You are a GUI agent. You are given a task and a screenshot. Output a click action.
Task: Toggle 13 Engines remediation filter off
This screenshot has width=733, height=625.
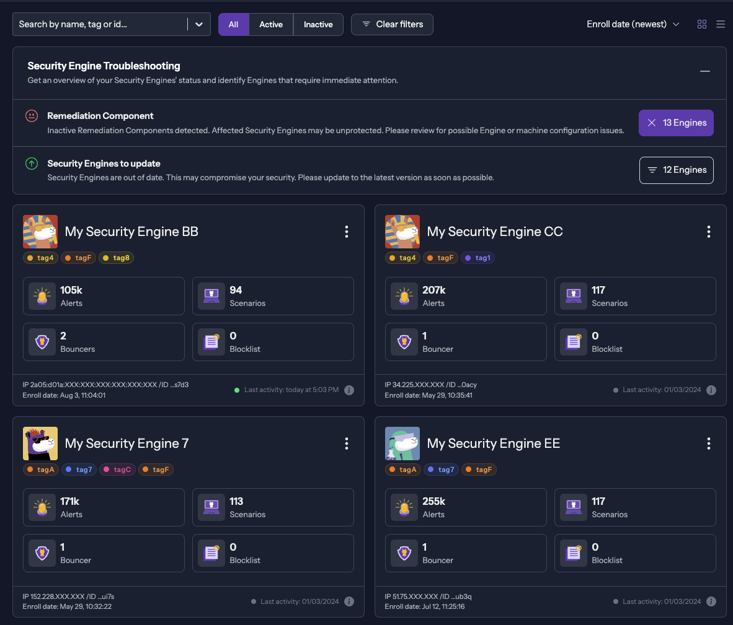click(x=676, y=123)
